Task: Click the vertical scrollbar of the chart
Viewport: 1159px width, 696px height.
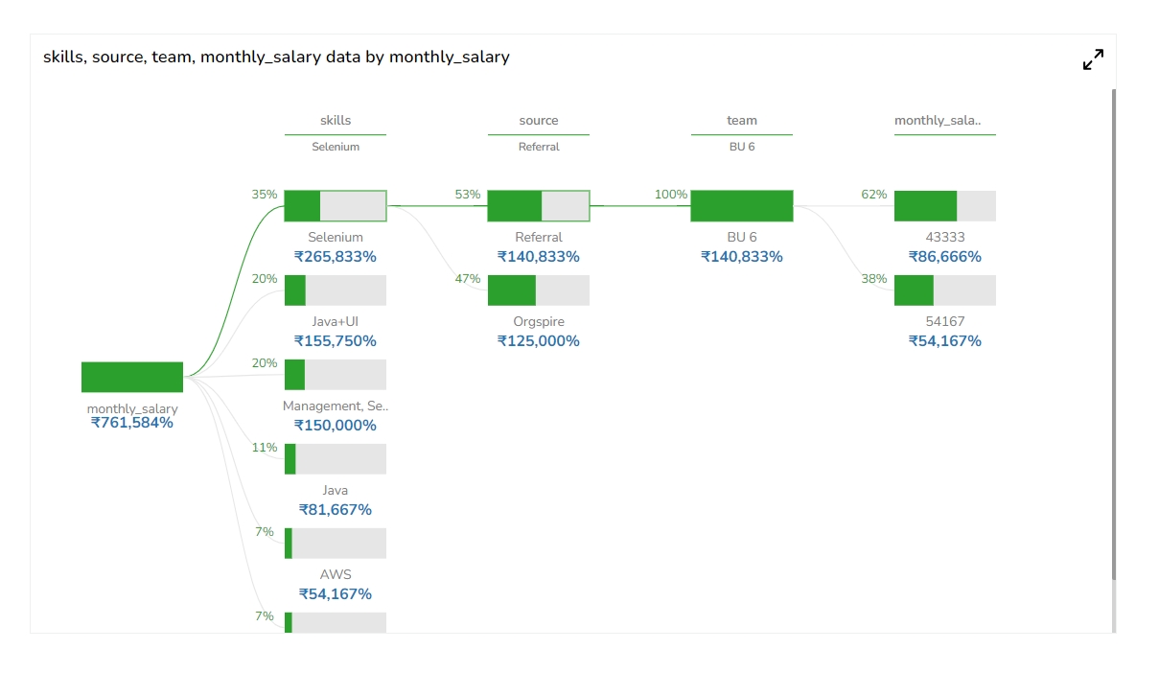Action: [1114, 336]
